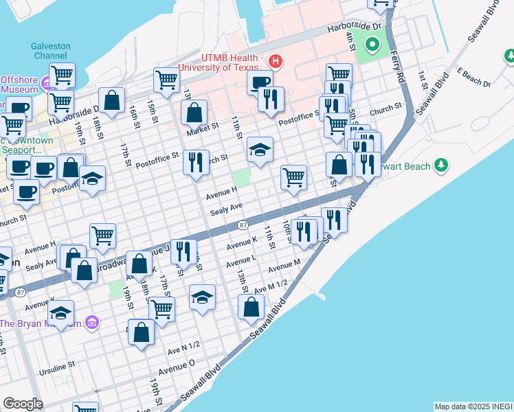Viewport: 514px width, 412px height.
Task: Select the restaurant marker on Broadway Avenue J
Action: pos(183,253)
